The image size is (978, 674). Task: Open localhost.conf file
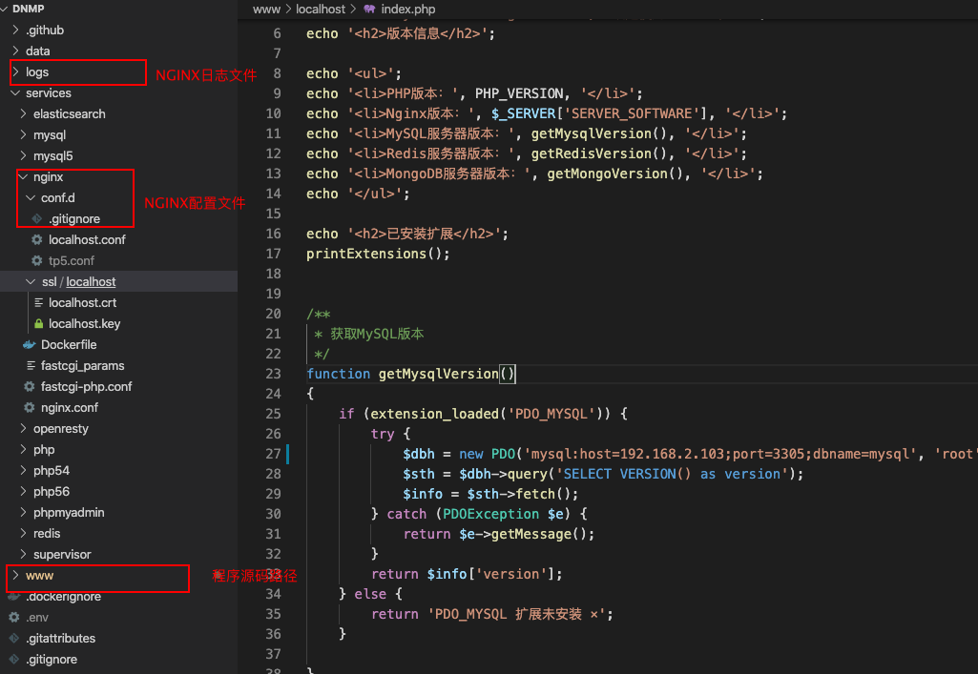87,240
